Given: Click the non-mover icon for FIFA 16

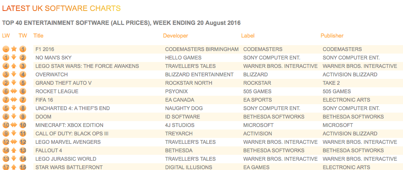Looking at the screenshot, I should (x=14, y=100).
